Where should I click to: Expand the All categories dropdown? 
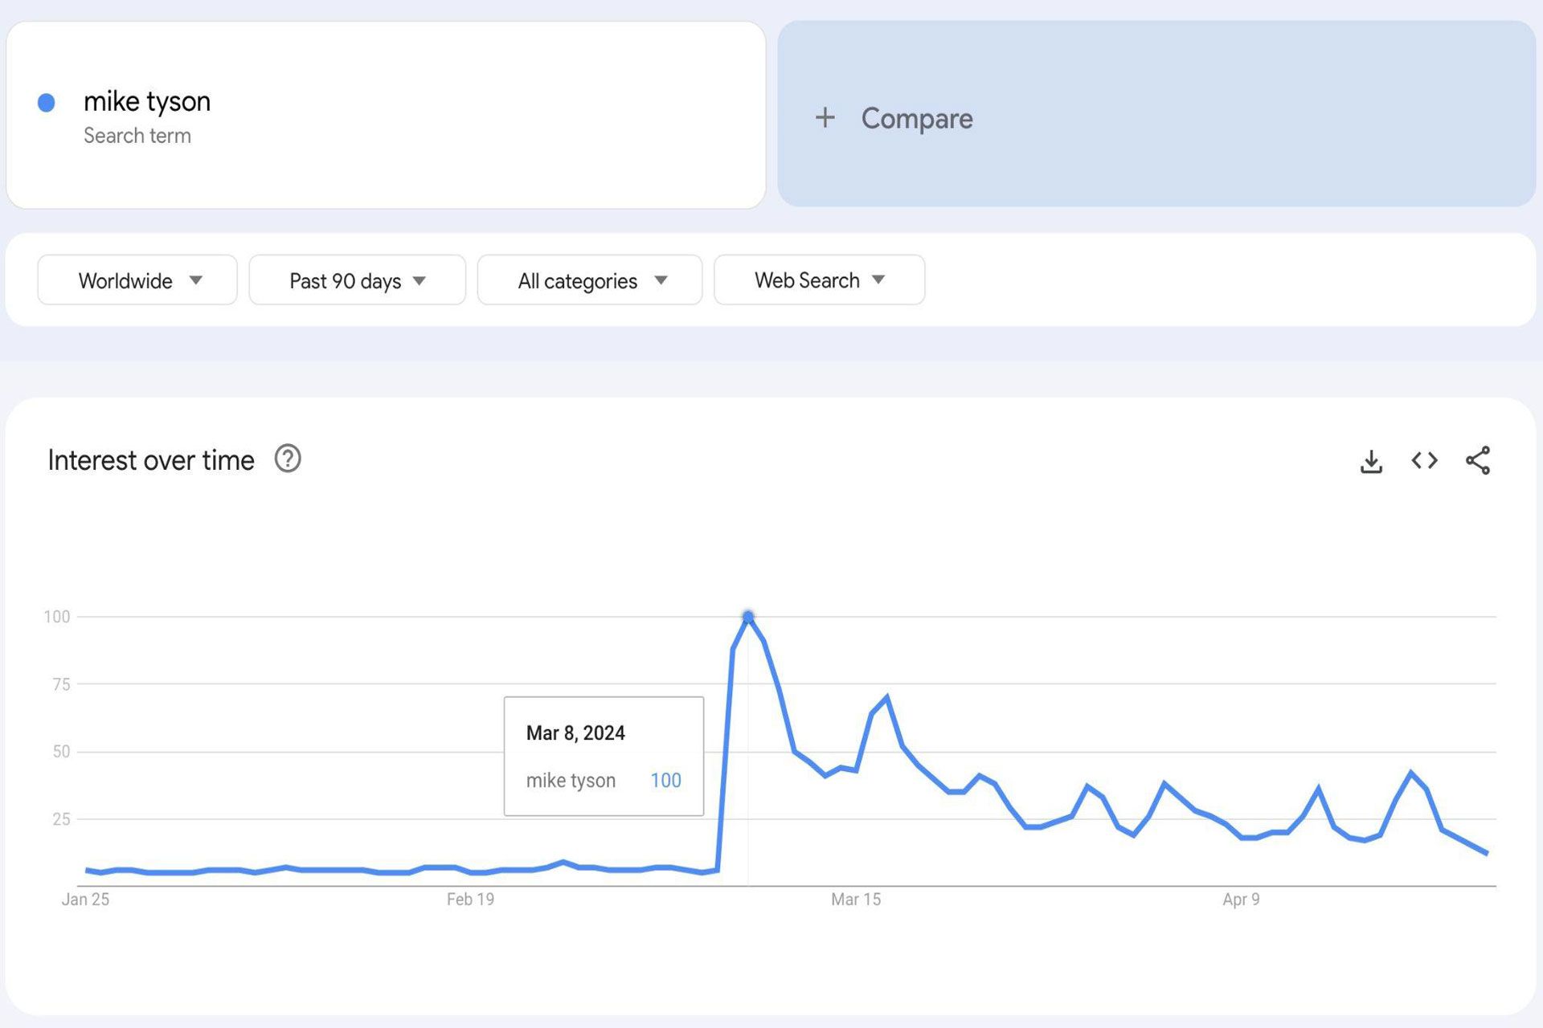click(x=589, y=279)
